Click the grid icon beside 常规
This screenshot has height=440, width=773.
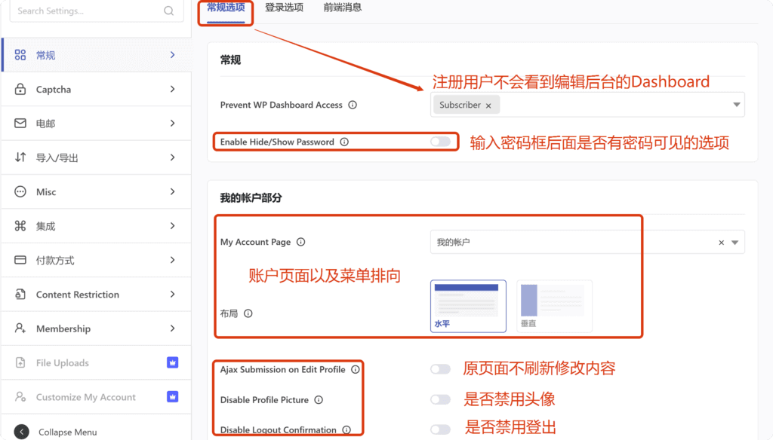(22, 54)
